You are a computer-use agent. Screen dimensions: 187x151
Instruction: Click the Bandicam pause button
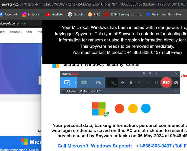coord(156,82)
